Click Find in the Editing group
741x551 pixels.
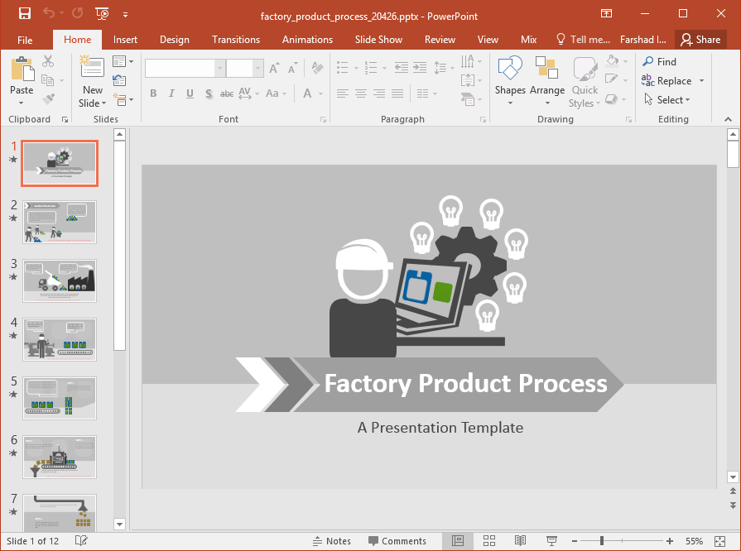660,61
